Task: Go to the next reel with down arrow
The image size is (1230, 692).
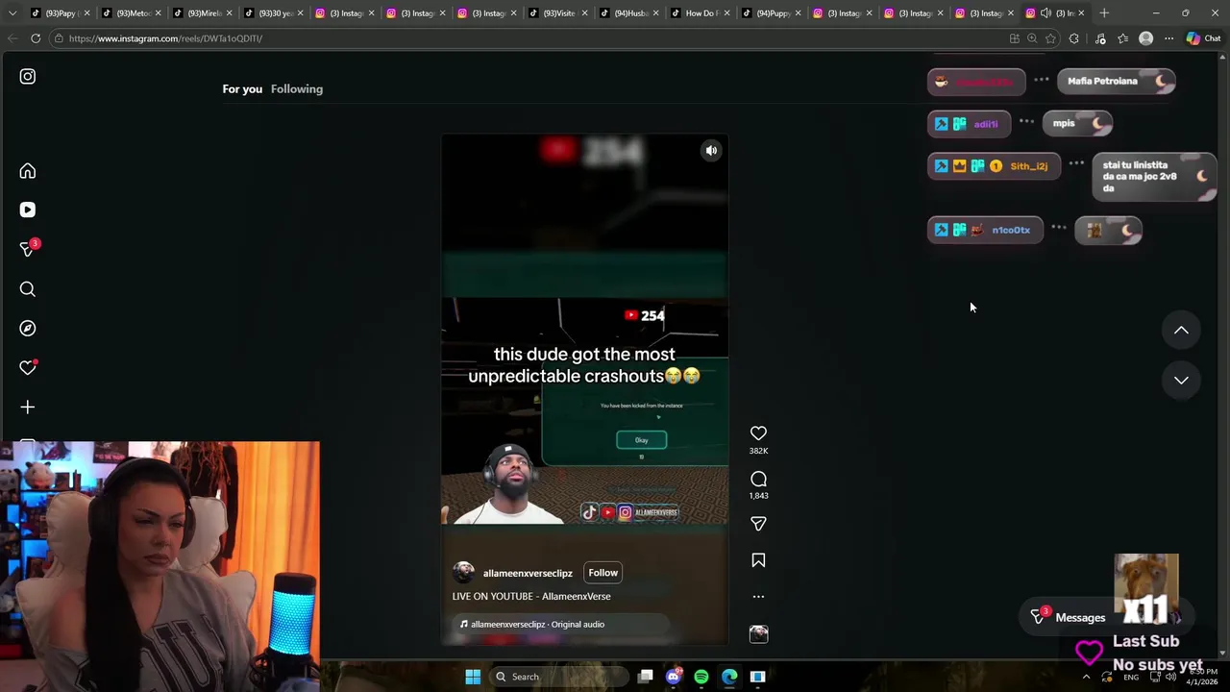Action: (1181, 381)
